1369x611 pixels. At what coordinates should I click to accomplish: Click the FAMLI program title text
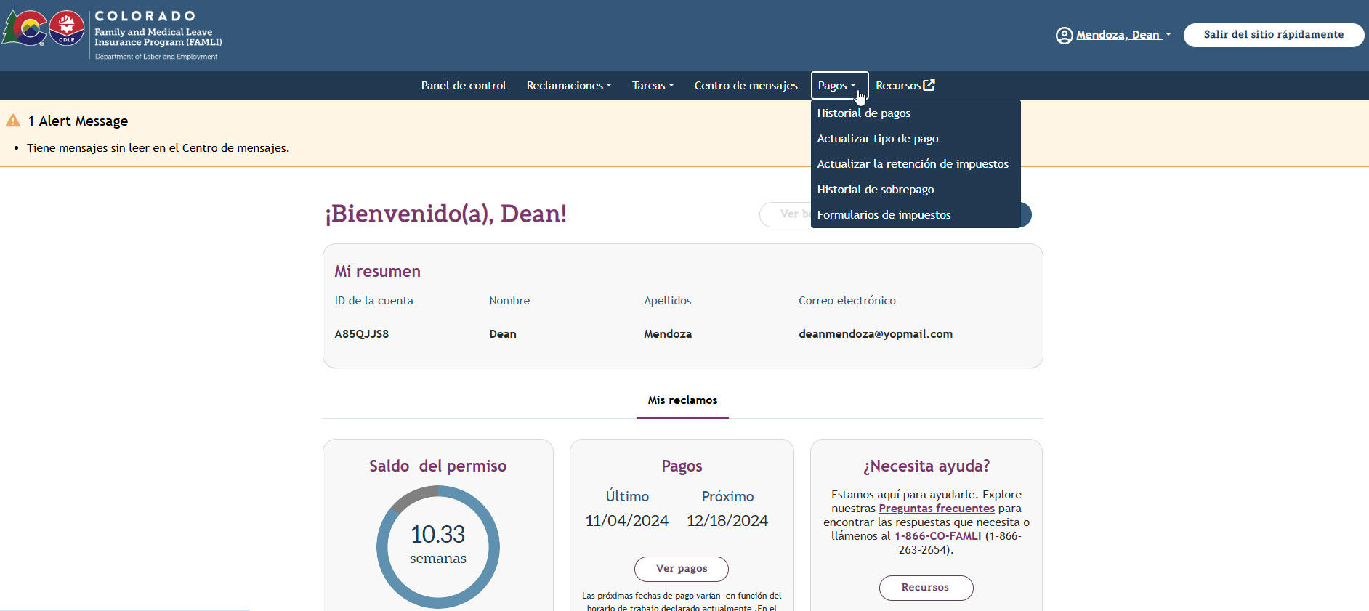pos(158,37)
